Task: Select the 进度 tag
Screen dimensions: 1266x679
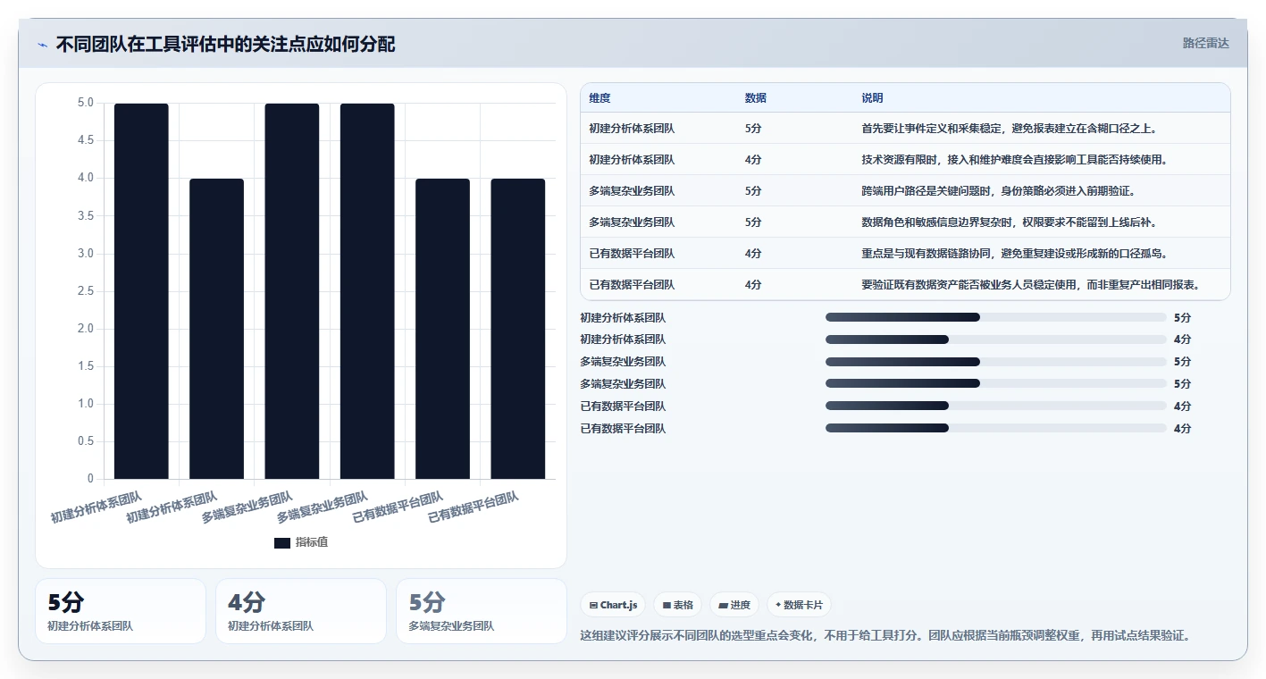Action: 734,605
